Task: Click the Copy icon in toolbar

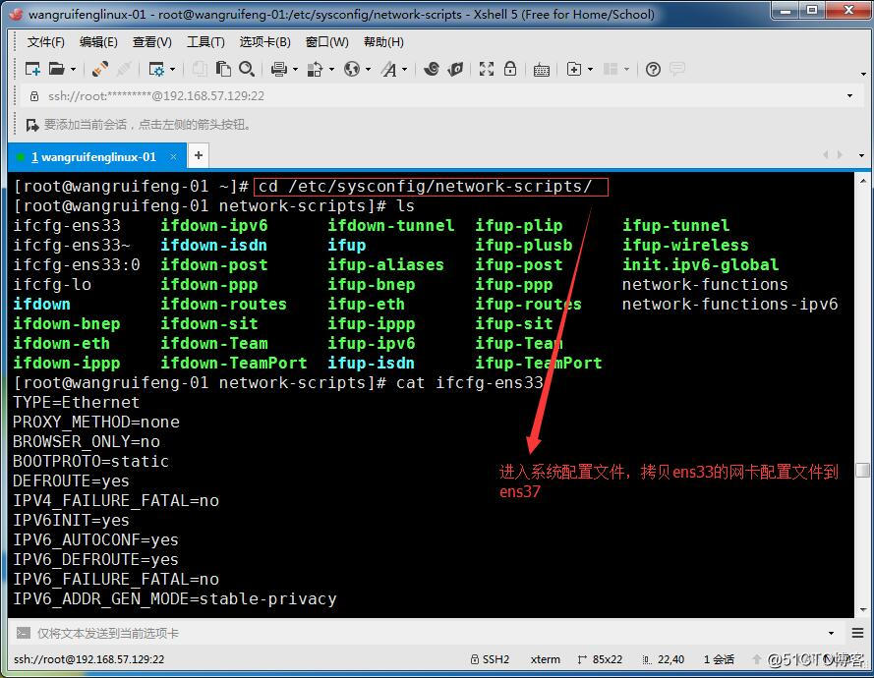Action: click(200, 69)
